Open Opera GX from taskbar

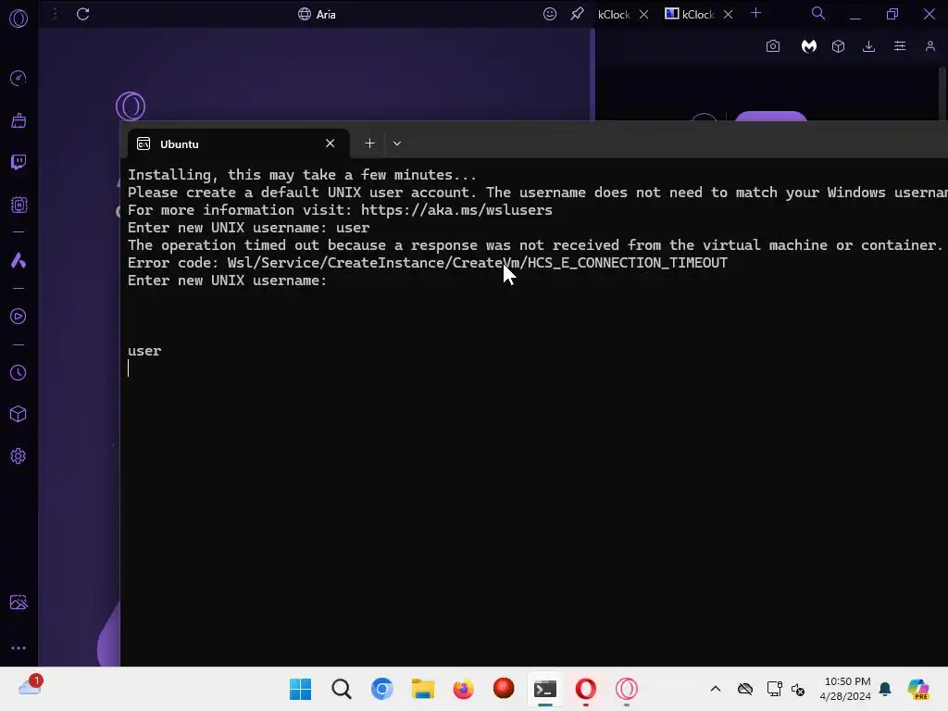627,689
